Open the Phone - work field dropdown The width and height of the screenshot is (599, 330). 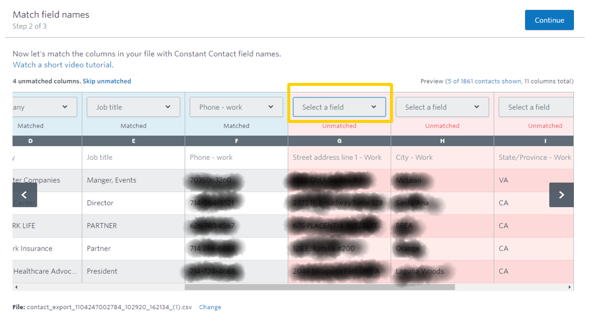[236, 107]
